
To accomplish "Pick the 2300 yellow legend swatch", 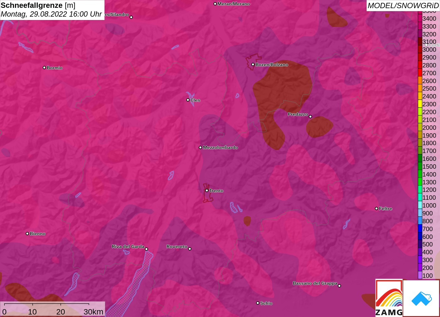I will click(x=420, y=104).
